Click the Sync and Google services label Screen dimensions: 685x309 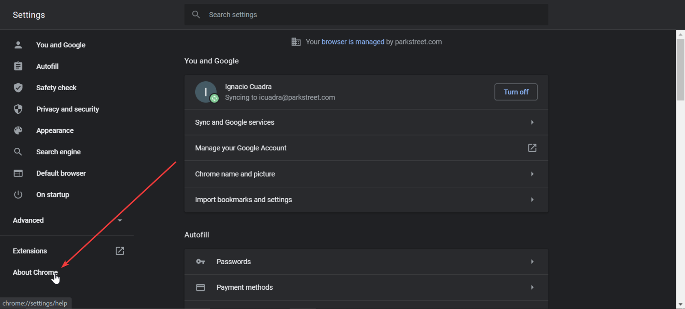click(x=235, y=122)
